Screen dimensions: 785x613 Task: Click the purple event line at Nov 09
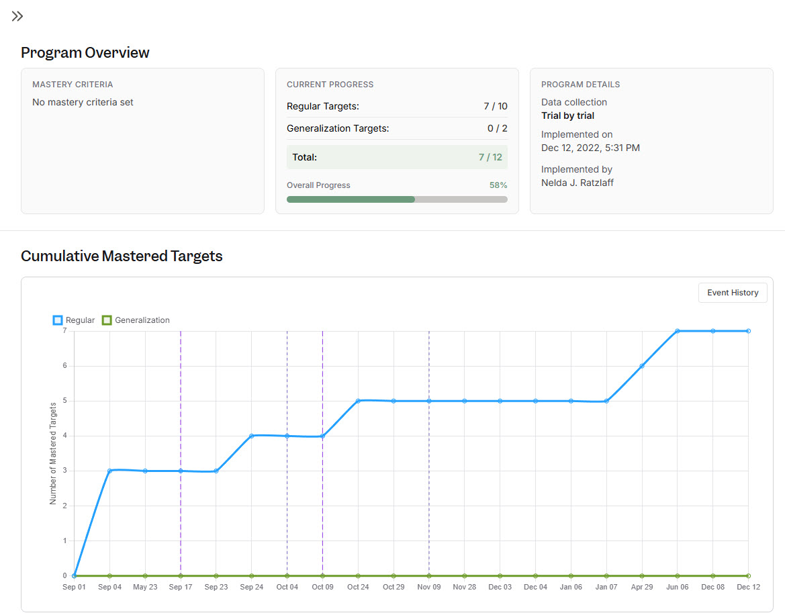[x=429, y=453]
